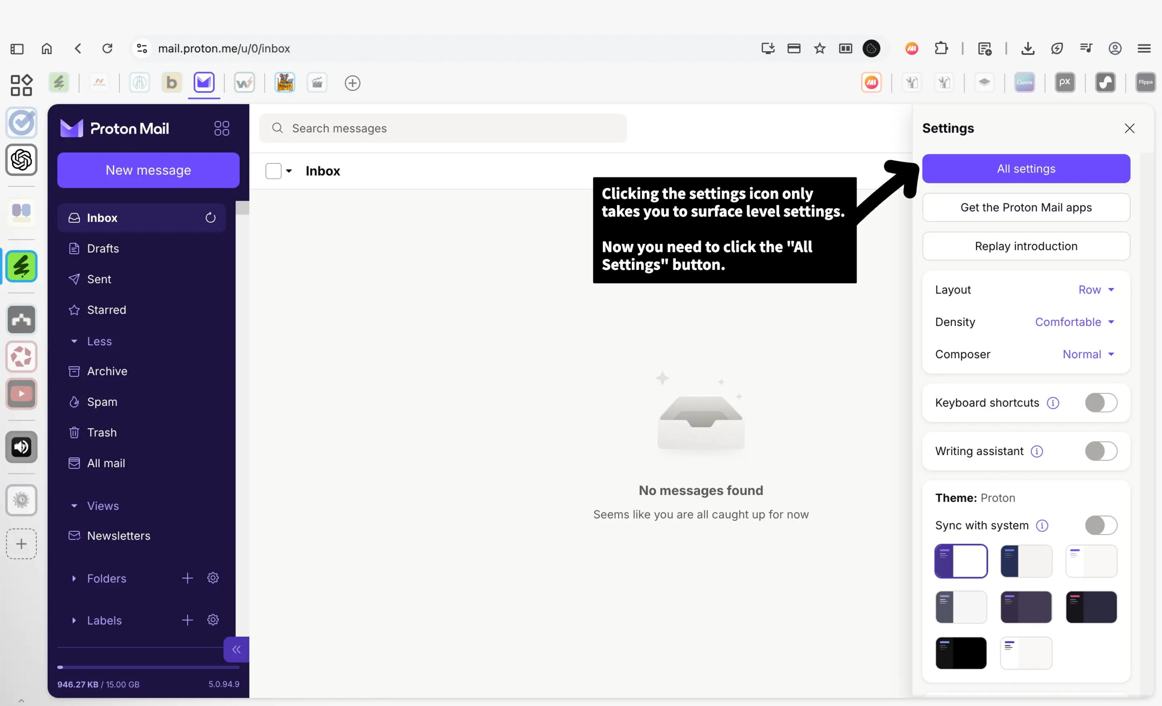Turn on the Writing assistant toggle
1162x706 pixels.
coord(1100,451)
